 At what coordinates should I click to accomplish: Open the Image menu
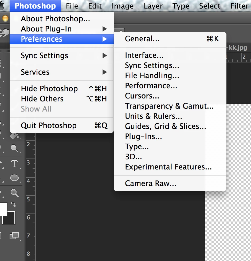[123, 6]
